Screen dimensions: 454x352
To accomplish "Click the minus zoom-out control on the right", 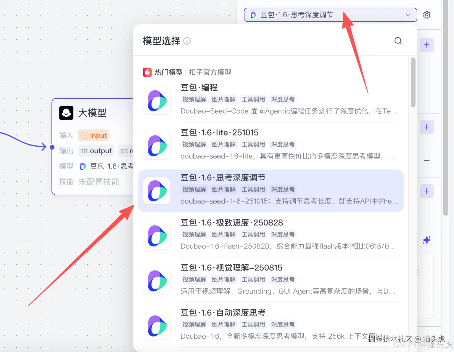I will (426, 160).
